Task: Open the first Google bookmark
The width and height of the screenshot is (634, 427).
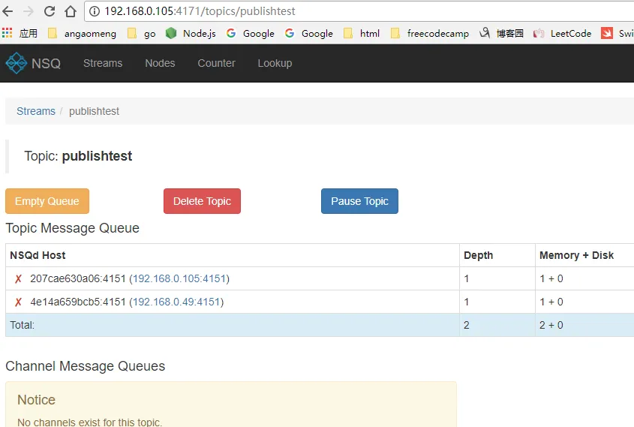Action: pos(250,33)
